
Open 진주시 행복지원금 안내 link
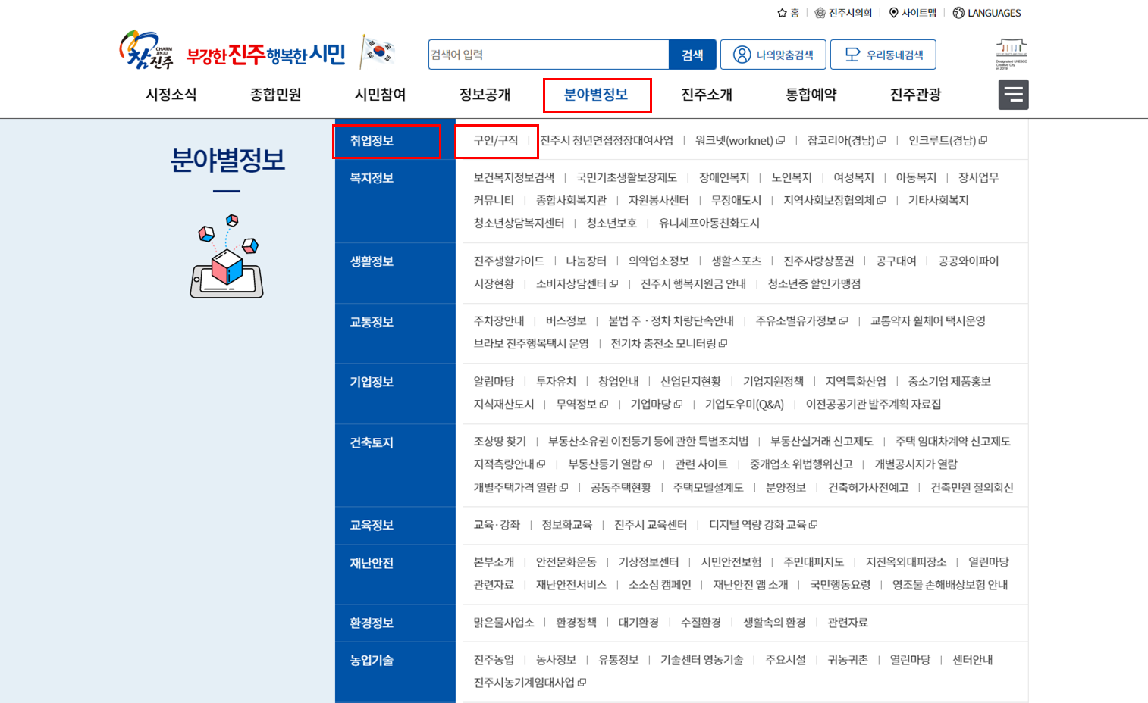(693, 283)
